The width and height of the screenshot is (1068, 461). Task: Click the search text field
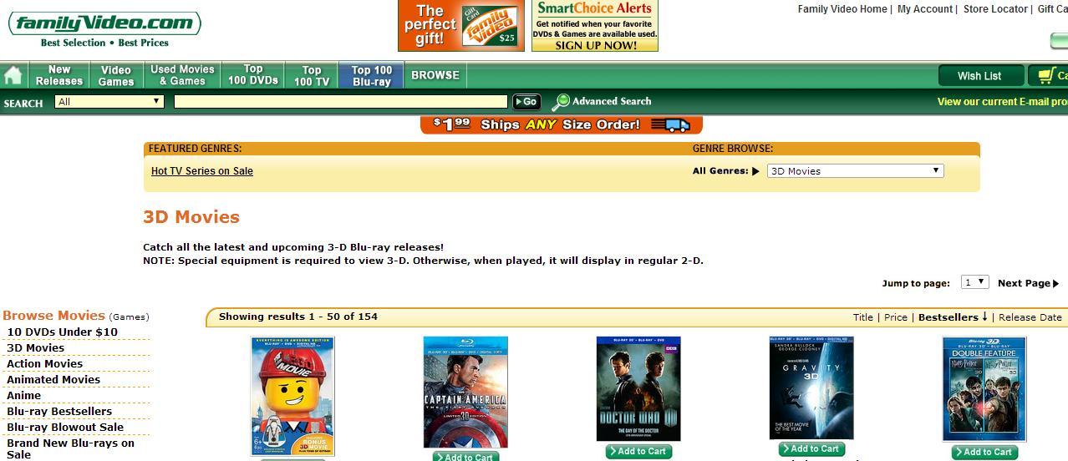(x=341, y=102)
